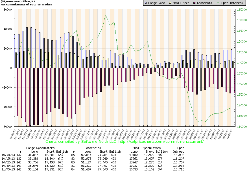This screenshot has width=249, height=171.
Task: Toggle the Large Spec legend label
Action: click(x=156, y=3)
